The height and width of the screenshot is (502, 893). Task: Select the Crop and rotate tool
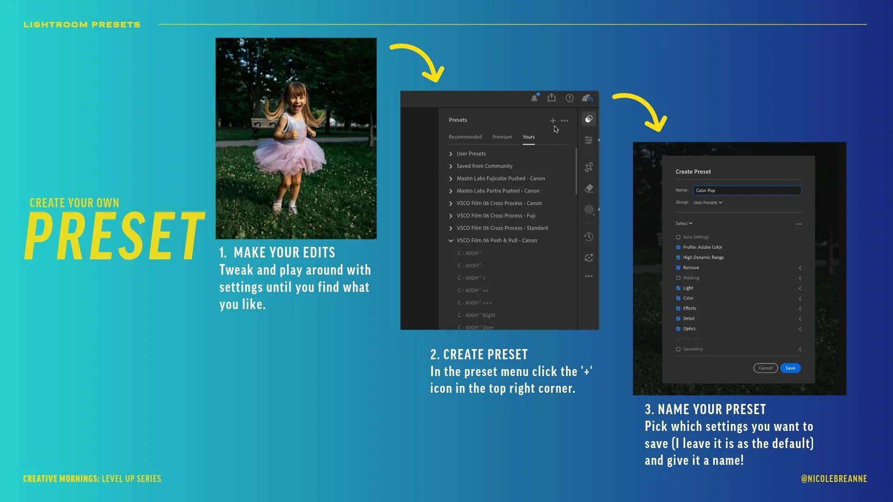pos(589,167)
